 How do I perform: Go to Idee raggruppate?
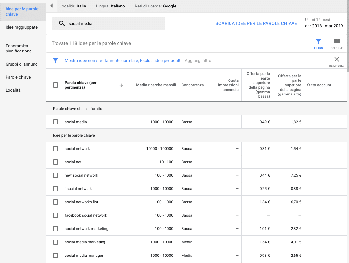(x=22, y=27)
